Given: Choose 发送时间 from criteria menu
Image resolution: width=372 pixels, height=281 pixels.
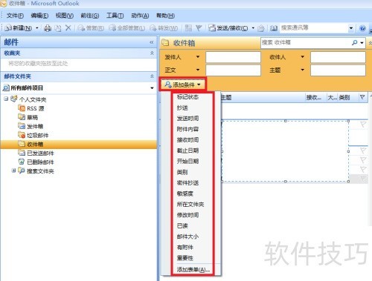Looking at the screenshot, I should pyautogui.click(x=187, y=119).
